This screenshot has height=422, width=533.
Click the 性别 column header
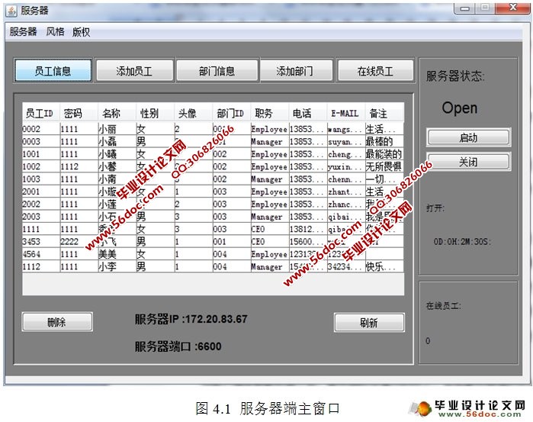(x=155, y=114)
